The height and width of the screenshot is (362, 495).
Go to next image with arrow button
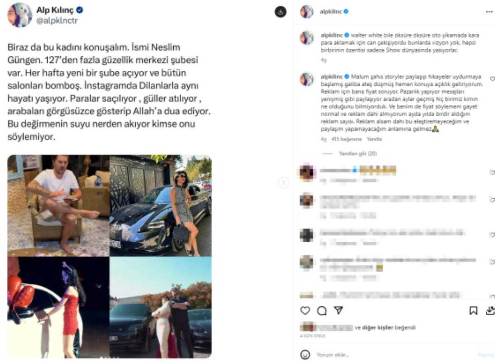pos(283,183)
